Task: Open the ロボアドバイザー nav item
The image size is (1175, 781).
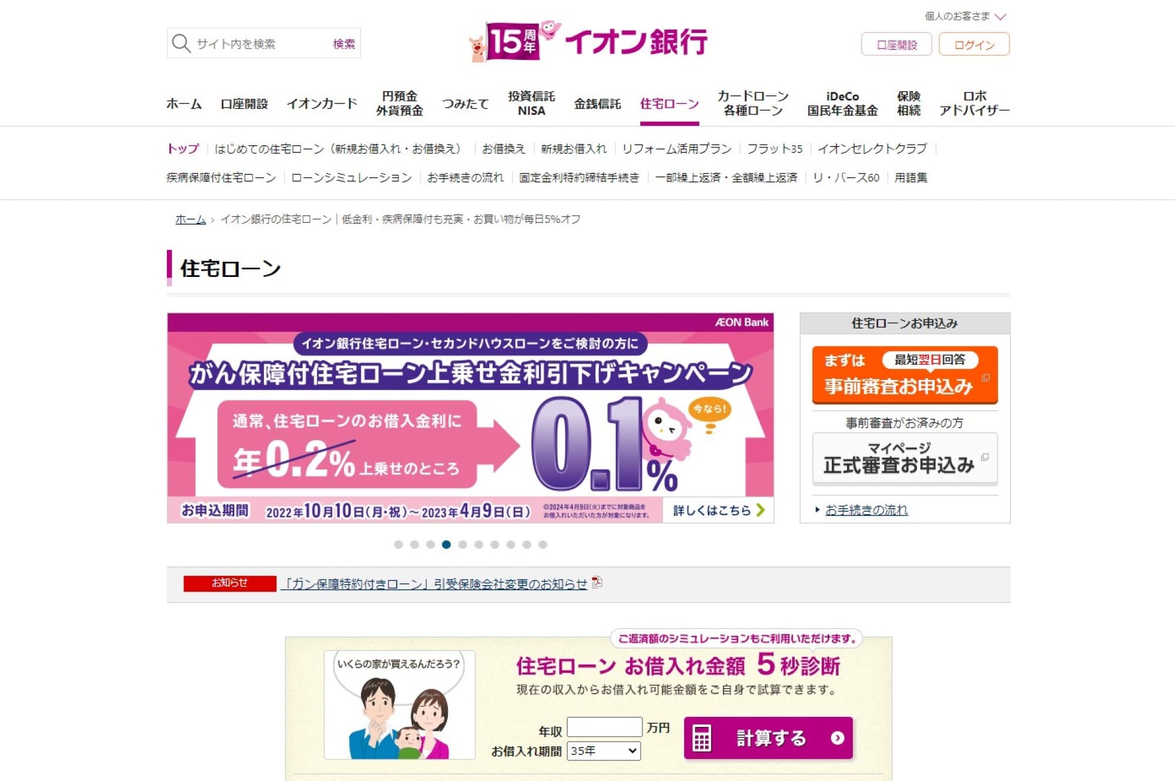Action: click(x=975, y=104)
